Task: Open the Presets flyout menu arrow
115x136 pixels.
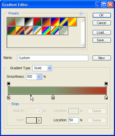Action: click(81, 14)
